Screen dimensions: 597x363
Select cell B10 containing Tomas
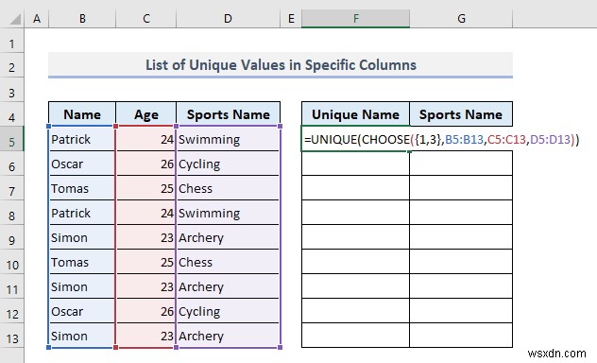click(x=82, y=262)
